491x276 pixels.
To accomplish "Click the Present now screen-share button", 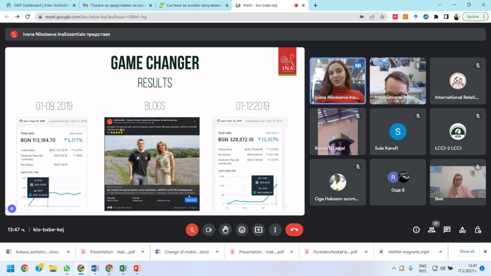I will coord(258,230).
